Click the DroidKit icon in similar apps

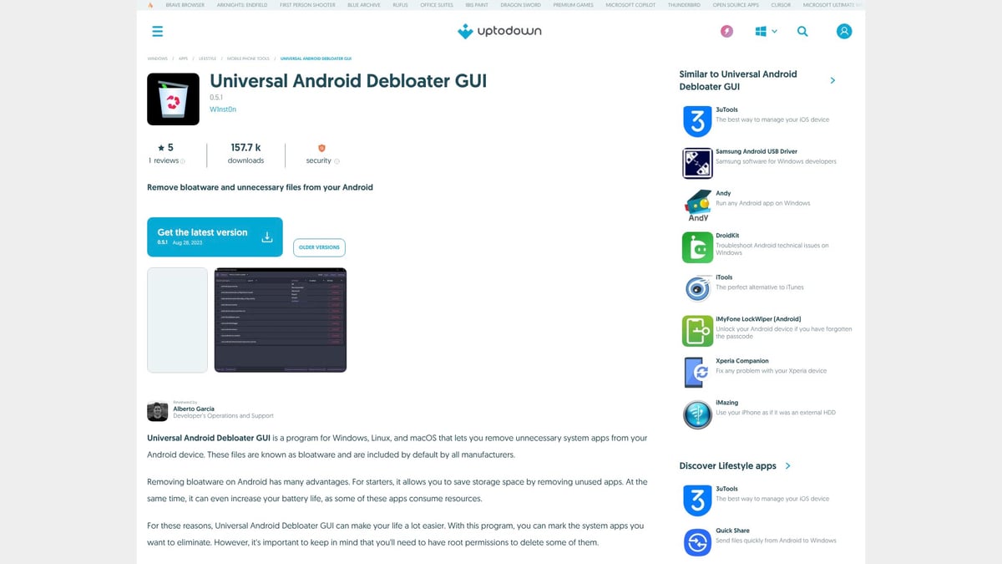(x=696, y=246)
